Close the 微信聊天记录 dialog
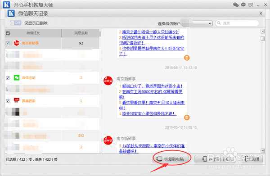270x176 pixels. click(x=261, y=14)
